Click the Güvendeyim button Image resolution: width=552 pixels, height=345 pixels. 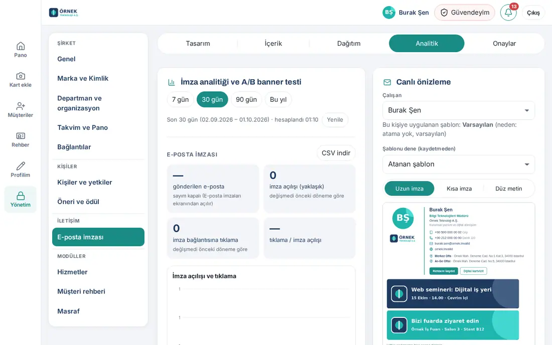pos(465,13)
